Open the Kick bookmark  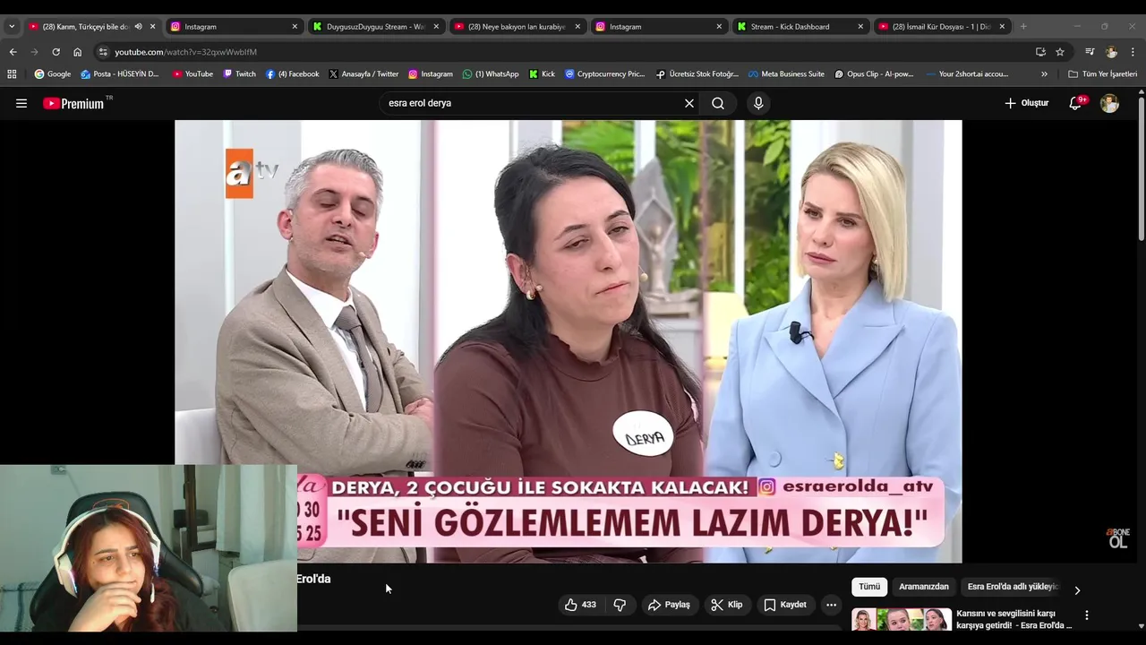[543, 74]
